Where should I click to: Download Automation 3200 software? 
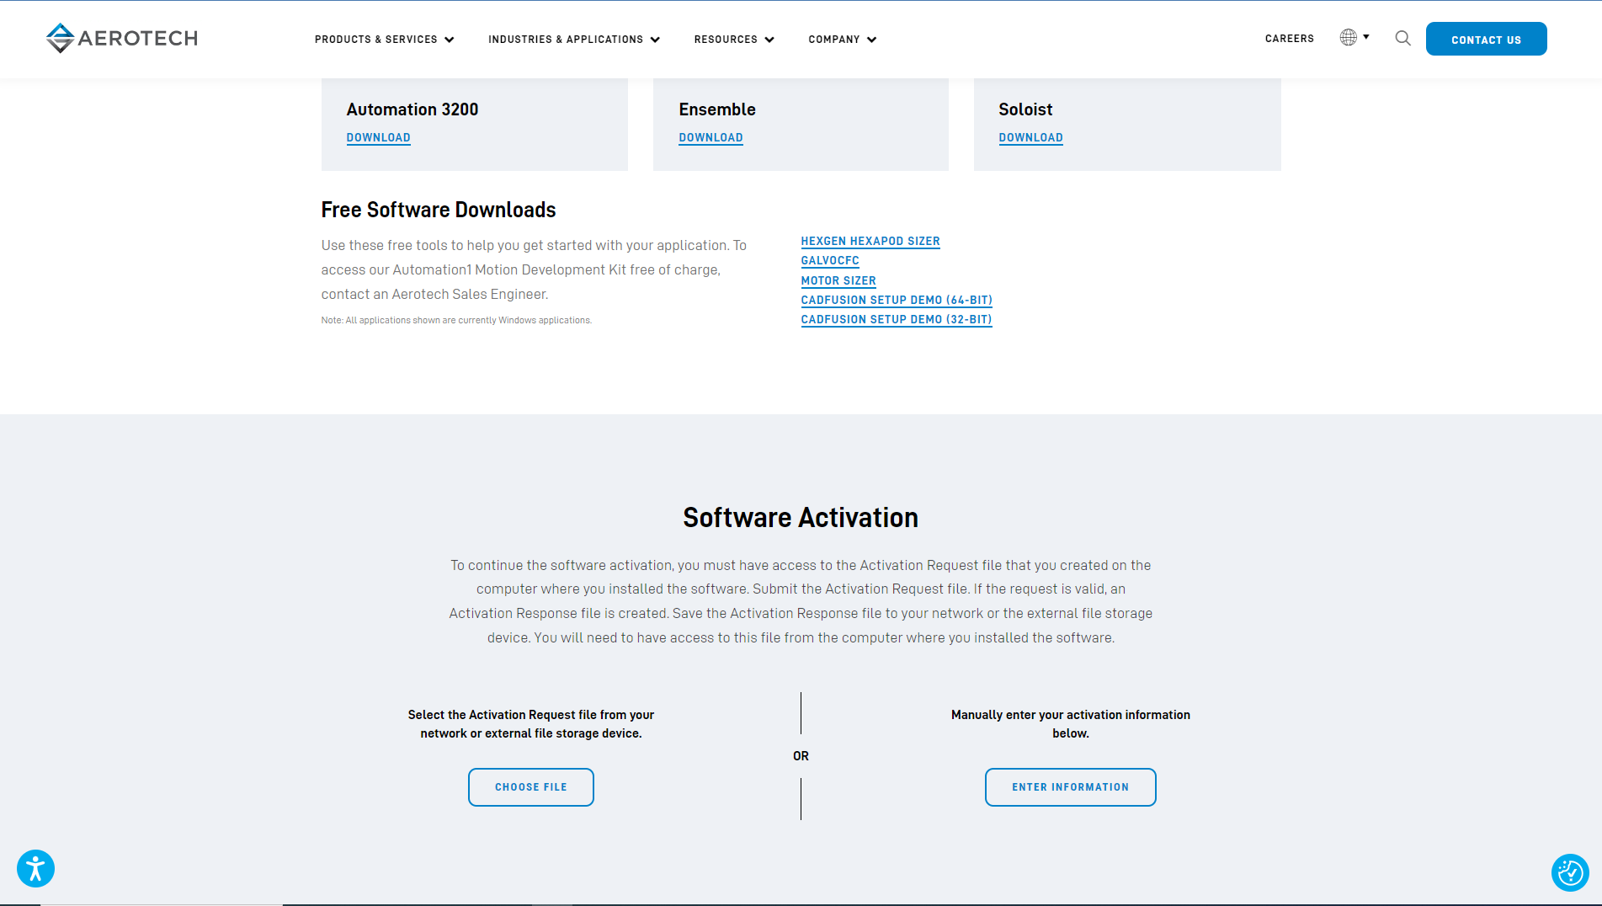(378, 138)
